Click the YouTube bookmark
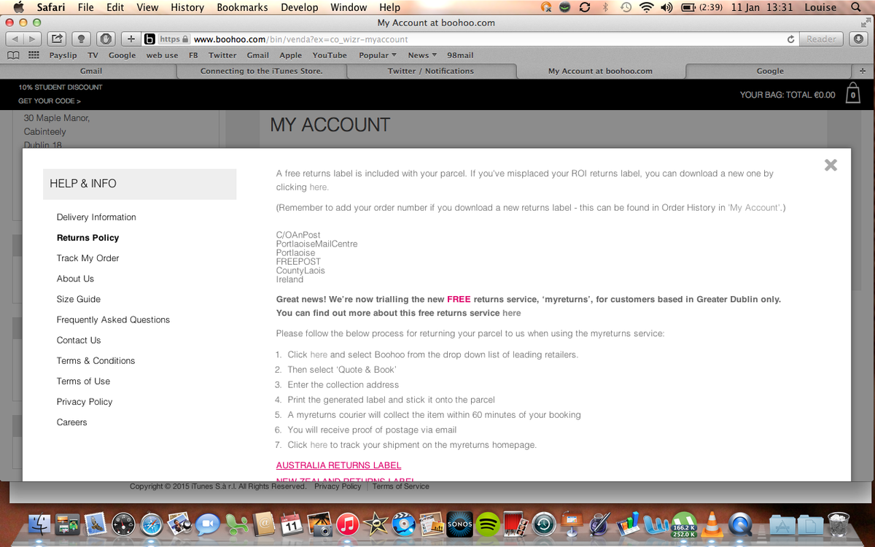This screenshot has width=875, height=547. 330,55
